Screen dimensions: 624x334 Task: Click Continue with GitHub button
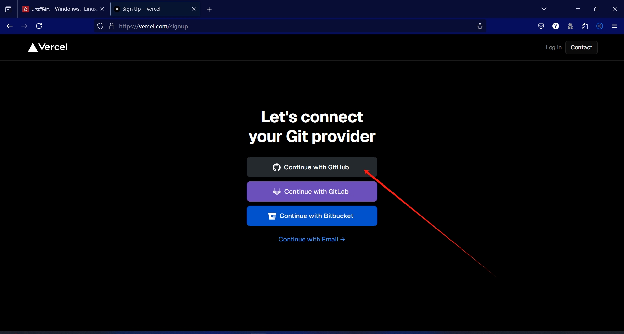[312, 167]
